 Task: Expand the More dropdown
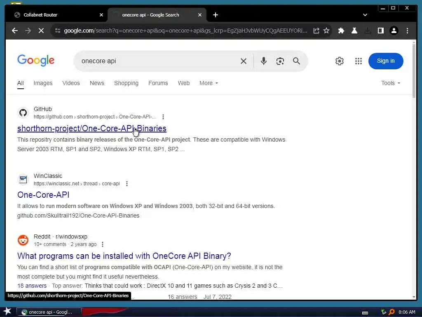click(209, 83)
